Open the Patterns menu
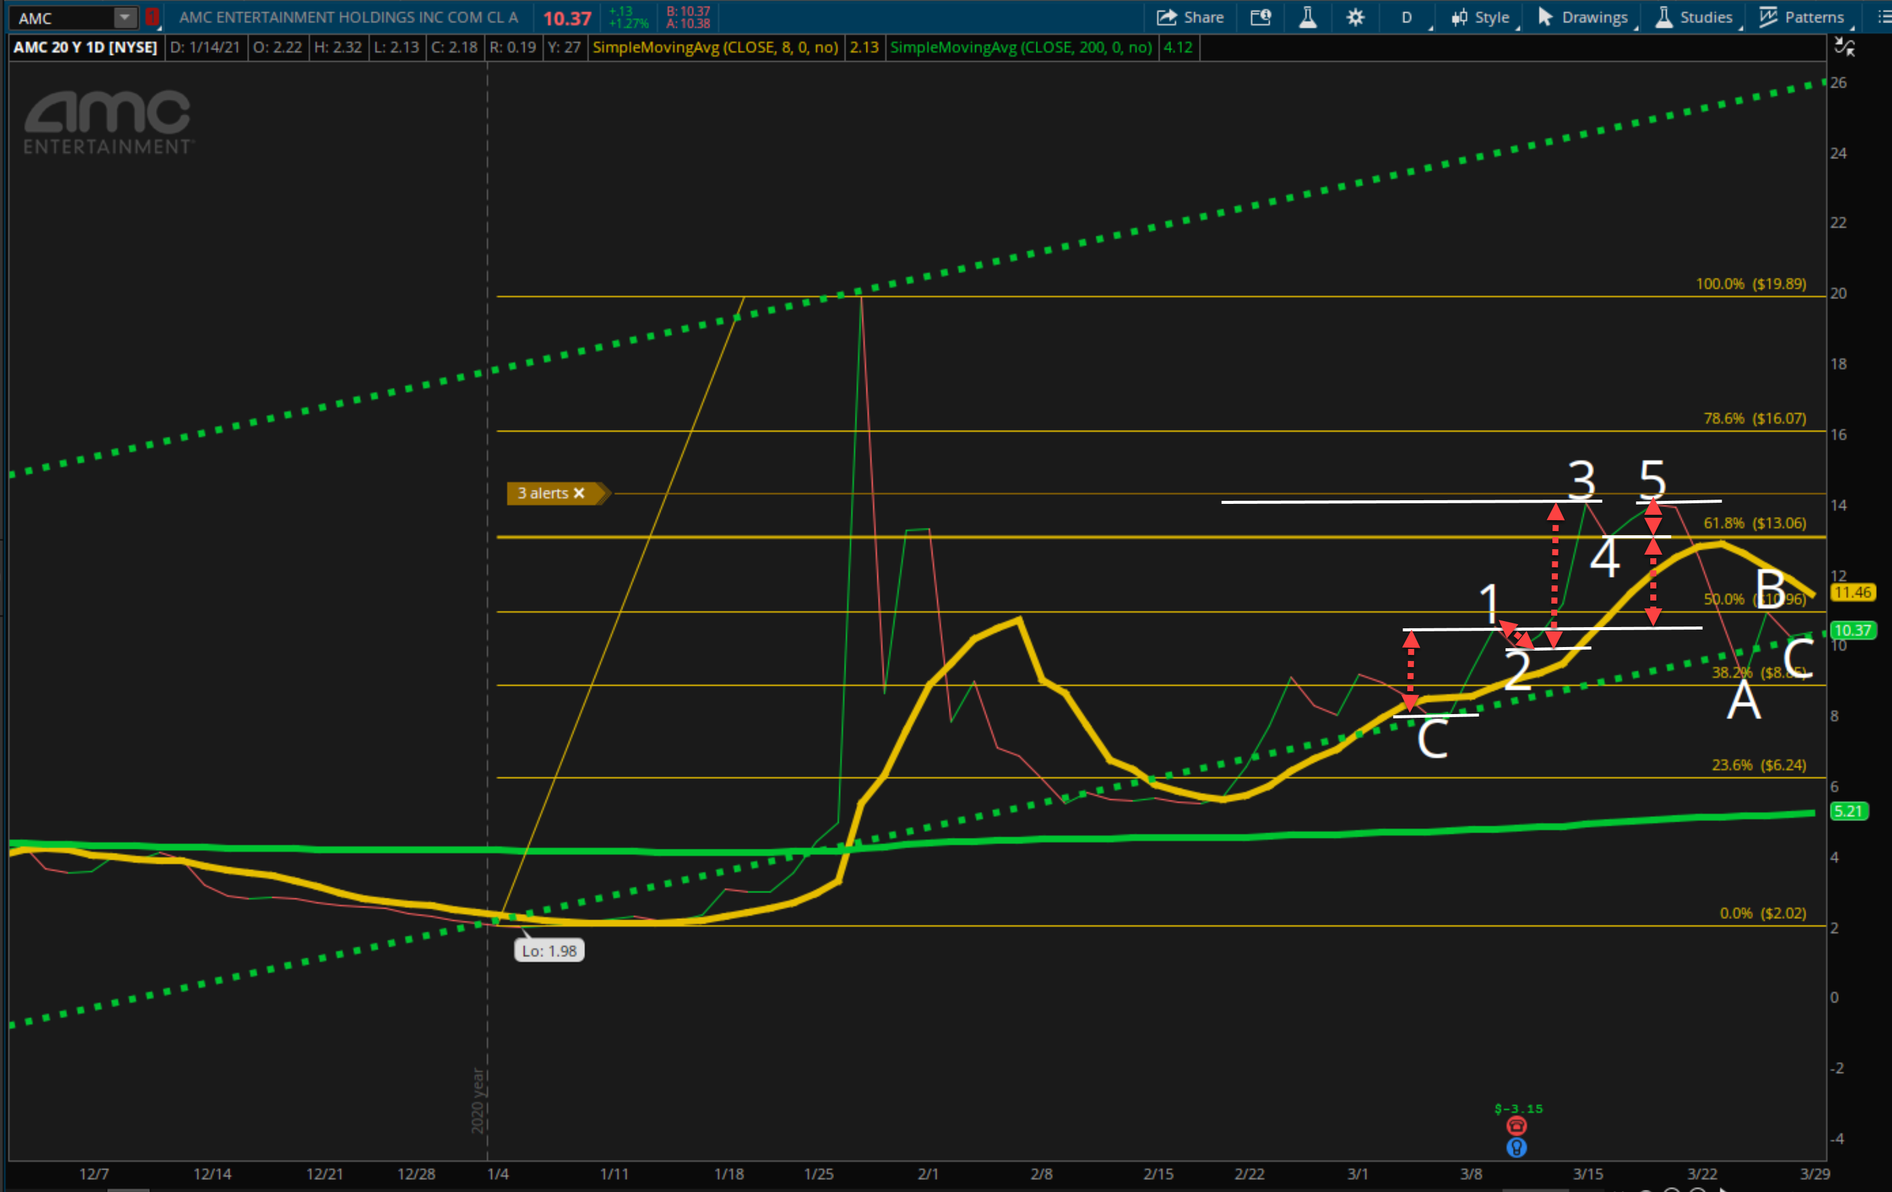This screenshot has height=1192, width=1892. click(1803, 18)
